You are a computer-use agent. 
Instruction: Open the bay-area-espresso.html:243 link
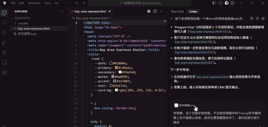click(x=193, y=63)
